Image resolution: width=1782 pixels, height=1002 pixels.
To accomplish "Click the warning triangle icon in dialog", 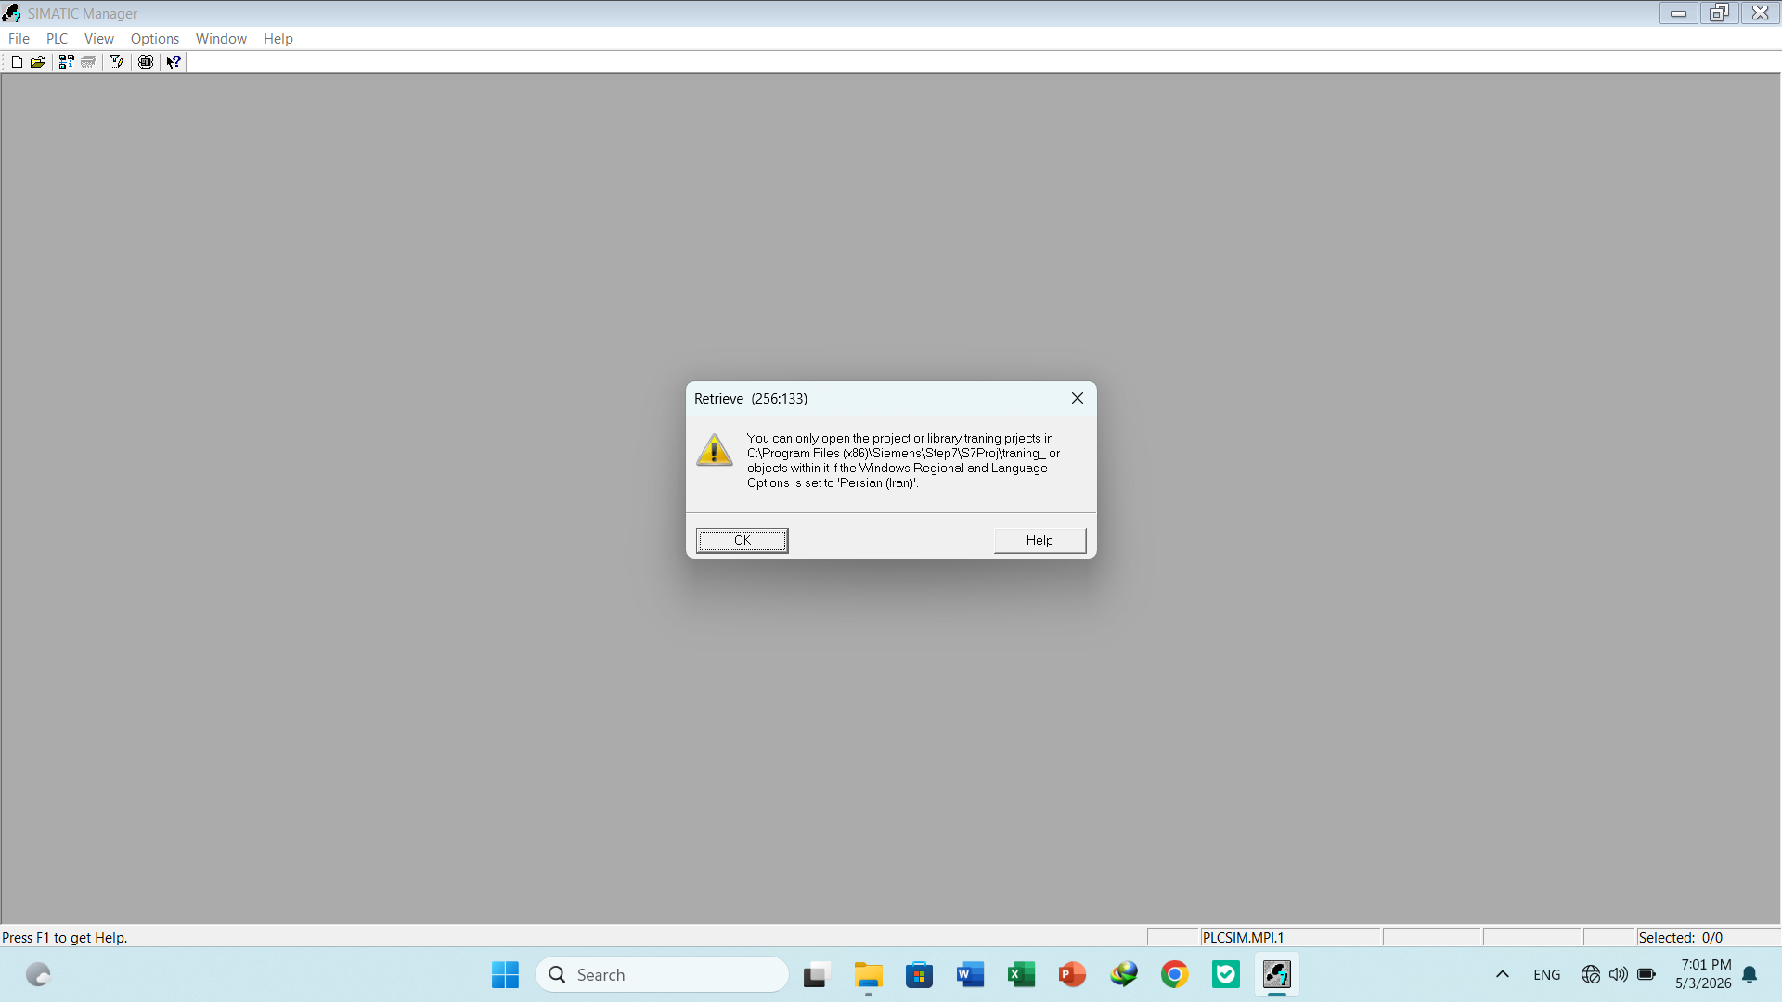I will pos(715,450).
